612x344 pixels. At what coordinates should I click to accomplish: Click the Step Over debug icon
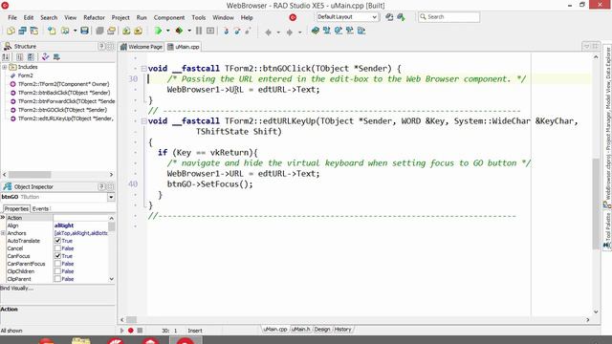point(237,31)
